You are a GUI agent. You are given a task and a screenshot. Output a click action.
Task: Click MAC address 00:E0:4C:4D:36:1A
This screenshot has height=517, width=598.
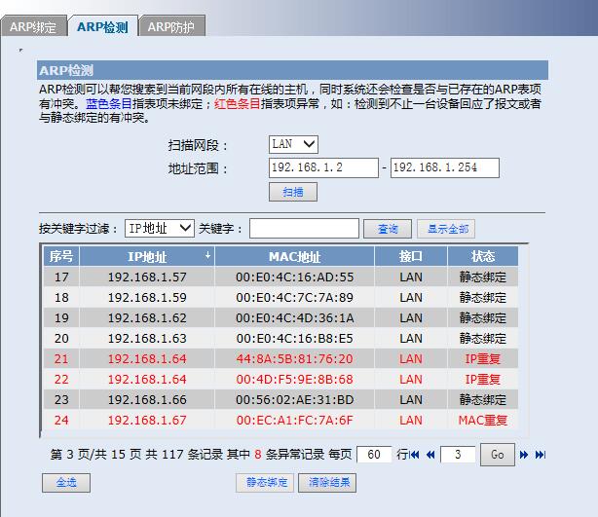pyautogui.click(x=294, y=317)
